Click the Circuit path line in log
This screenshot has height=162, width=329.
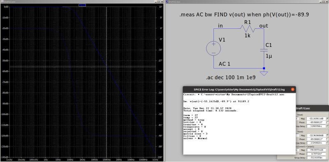click(x=234, y=95)
